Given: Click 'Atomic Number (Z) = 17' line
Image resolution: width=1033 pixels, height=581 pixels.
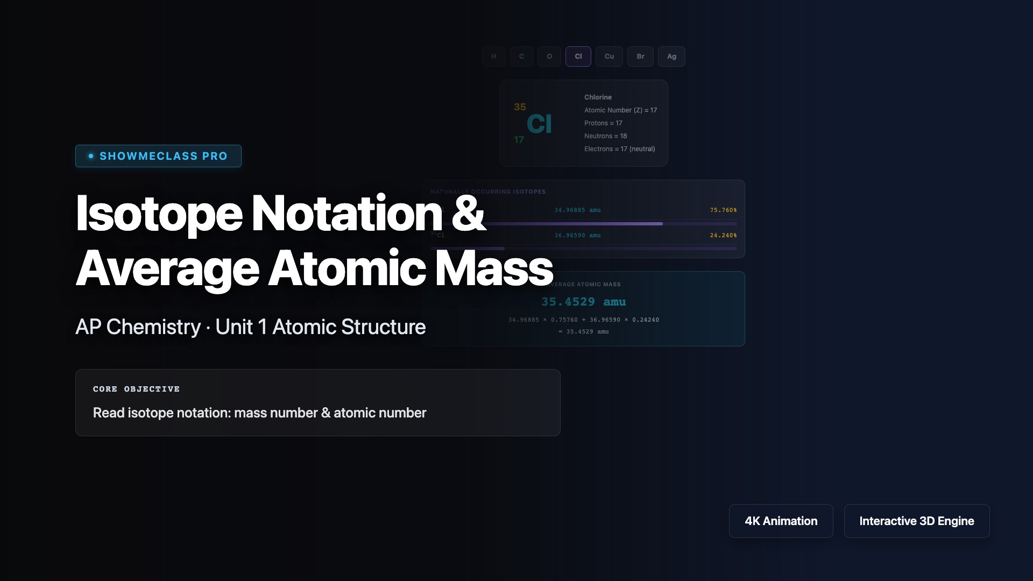Looking at the screenshot, I should (620, 110).
